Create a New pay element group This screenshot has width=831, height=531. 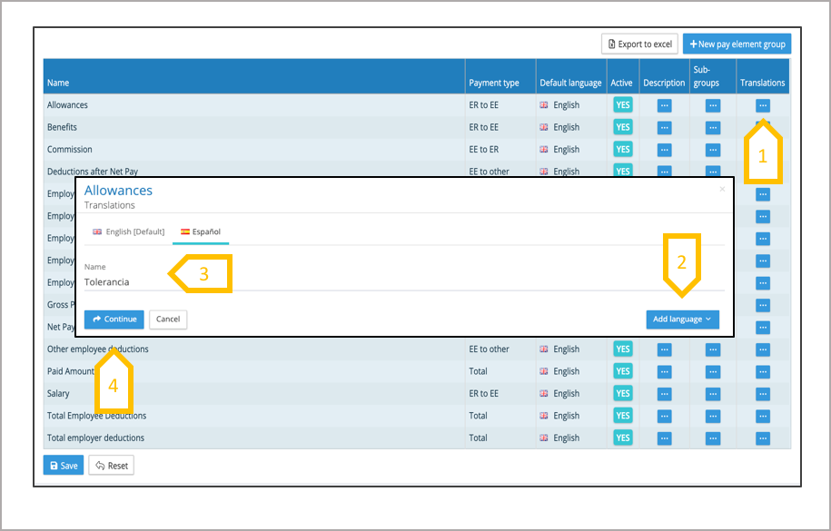pos(737,44)
